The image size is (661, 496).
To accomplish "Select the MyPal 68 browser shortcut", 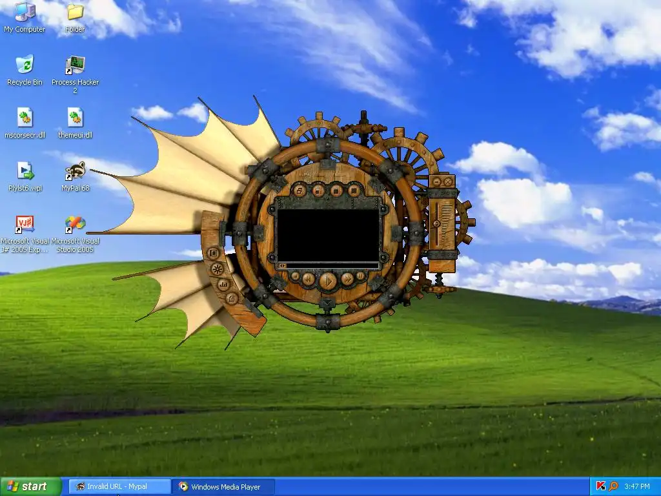I will click(x=75, y=176).
